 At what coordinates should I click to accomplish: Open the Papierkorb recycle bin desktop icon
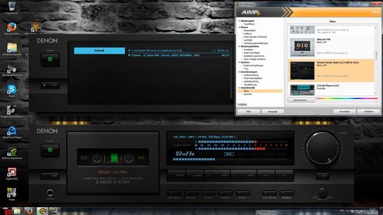pos(12,7)
